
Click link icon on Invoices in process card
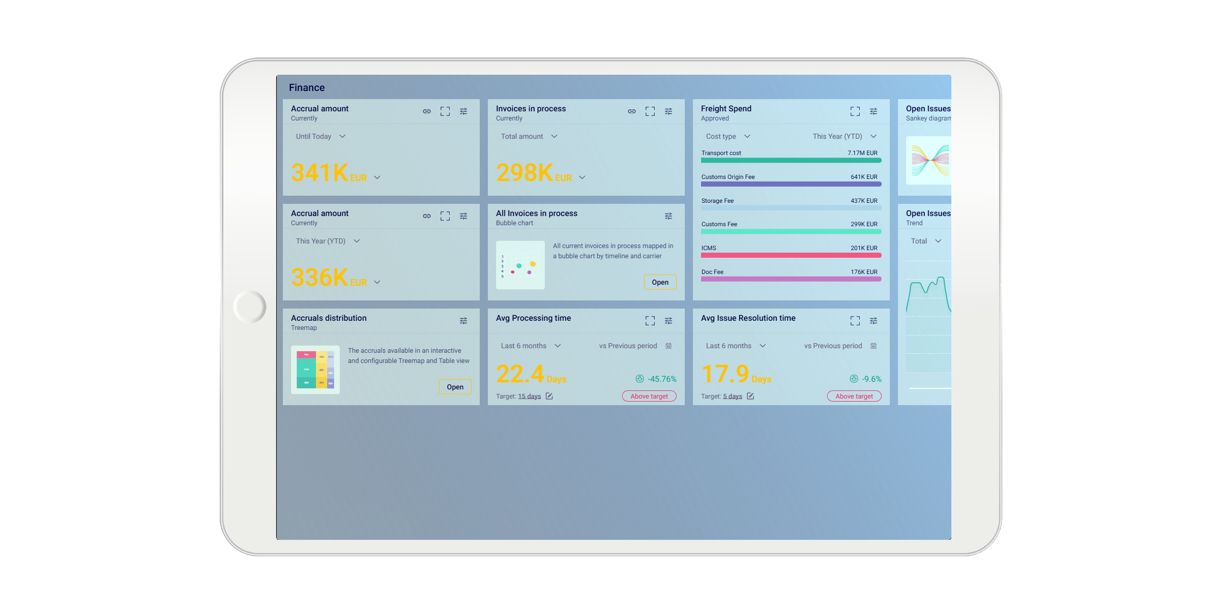tap(631, 111)
